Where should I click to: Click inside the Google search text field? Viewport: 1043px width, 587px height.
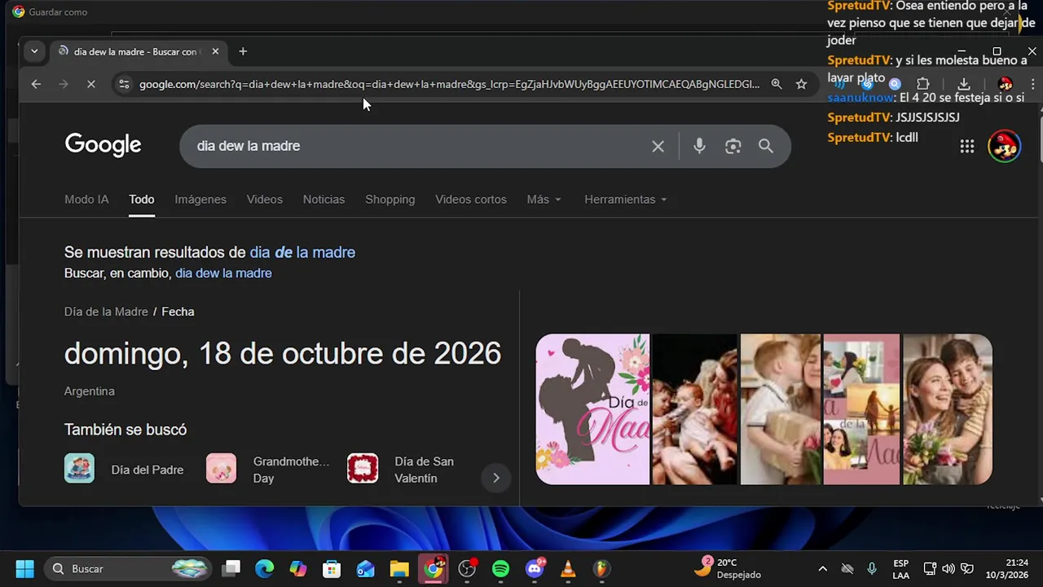tap(416, 146)
